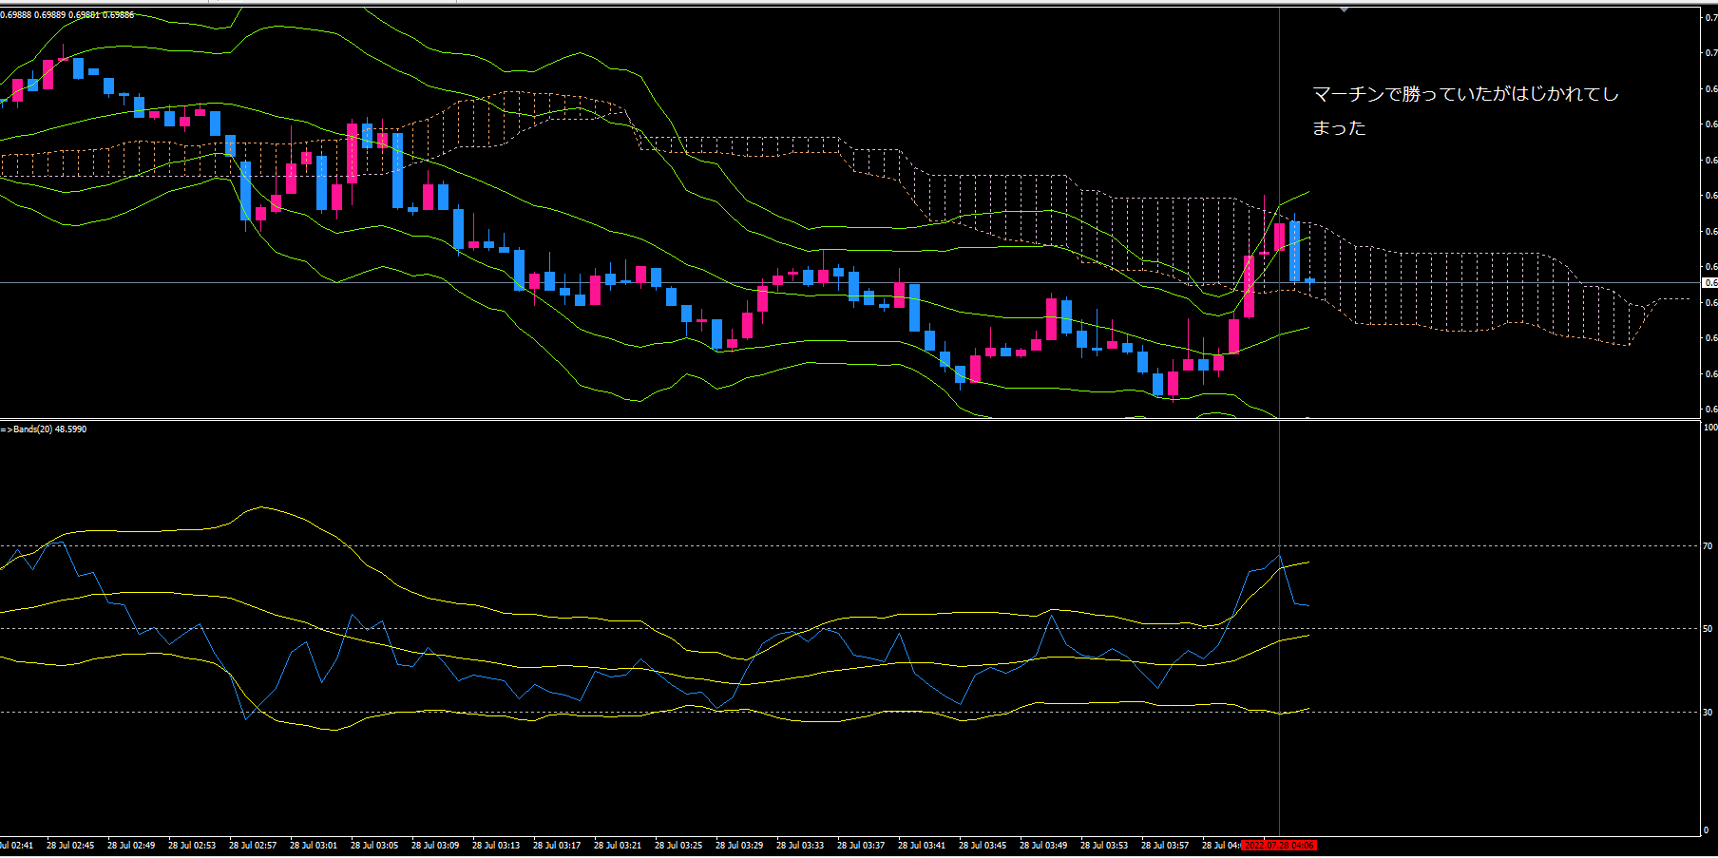This screenshot has width=1718, height=858.
Task: Click the 28 Jul 03:17 time label
Action: coord(557,845)
